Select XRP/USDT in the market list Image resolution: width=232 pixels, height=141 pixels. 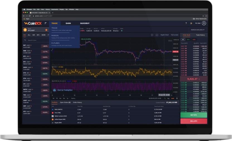tap(36, 107)
